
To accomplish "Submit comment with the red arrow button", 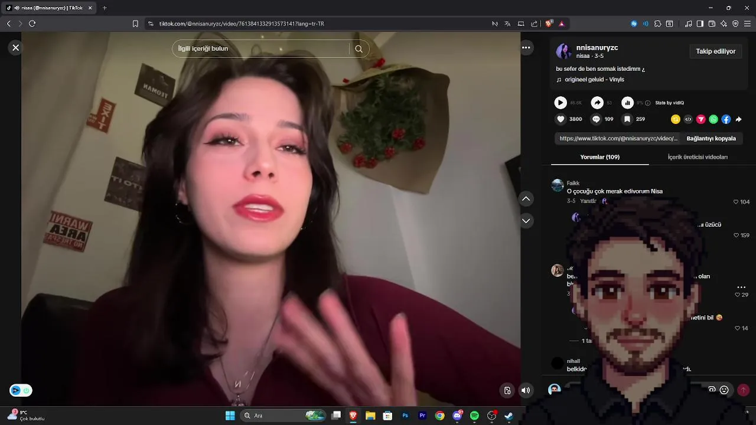I will (743, 390).
